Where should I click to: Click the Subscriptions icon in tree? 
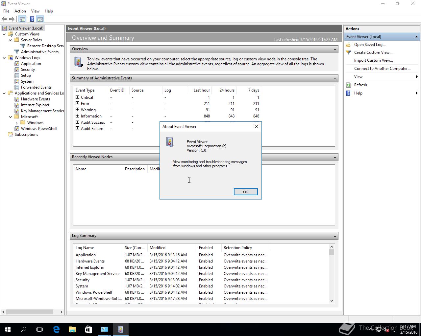[x=11, y=135]
